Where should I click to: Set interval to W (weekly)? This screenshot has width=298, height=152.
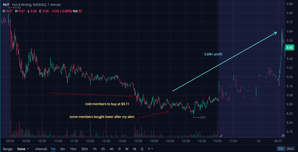tap(127, 149)
